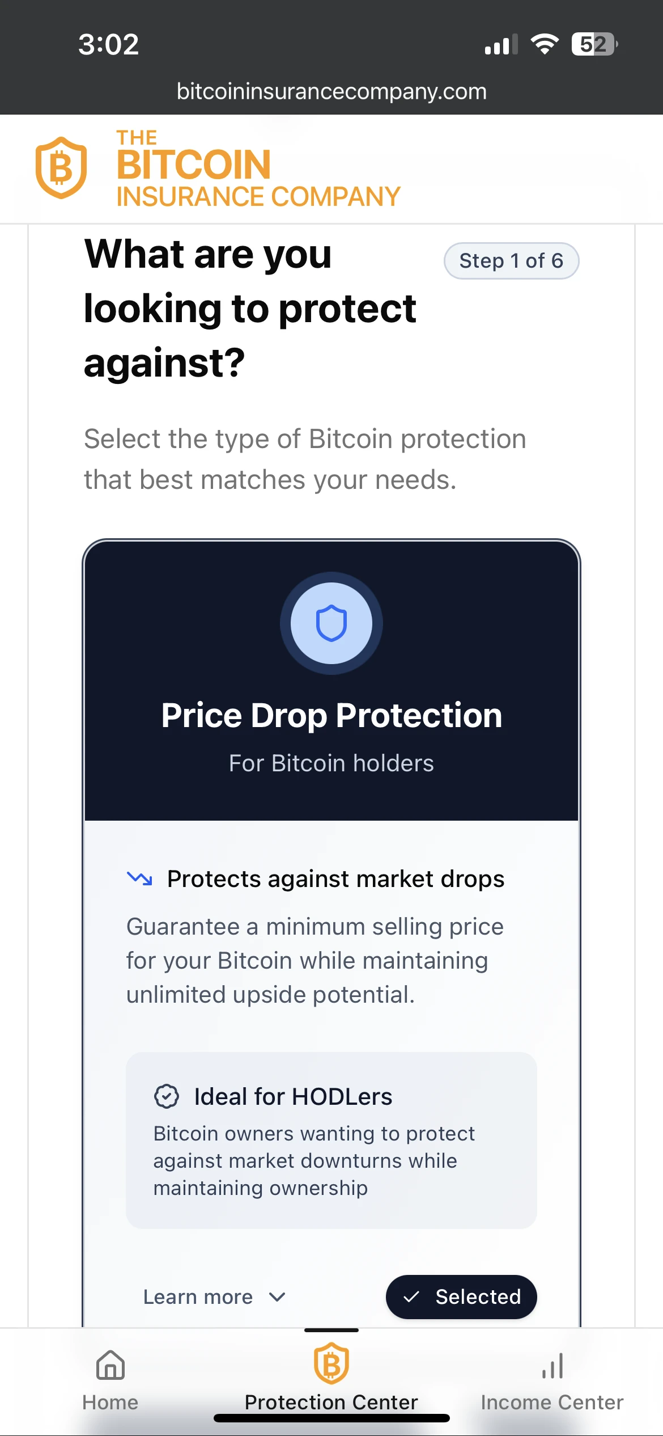Tap the Wi-Fi status icon
This screenshot has height=1436, width=663.
545,44
